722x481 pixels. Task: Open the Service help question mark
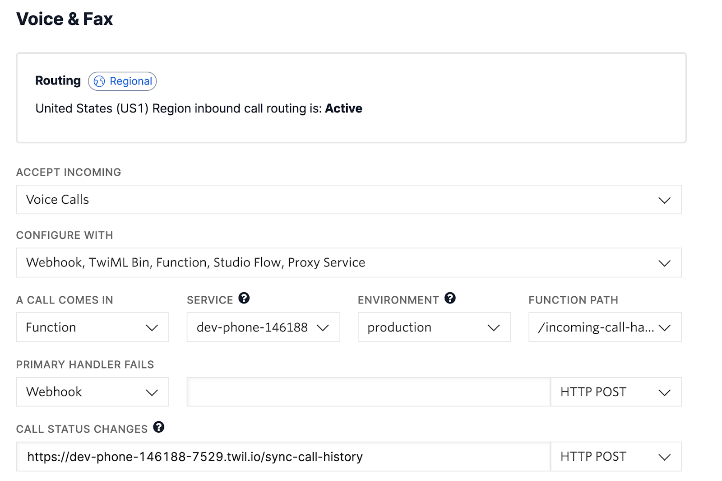[x=244, y=298]
